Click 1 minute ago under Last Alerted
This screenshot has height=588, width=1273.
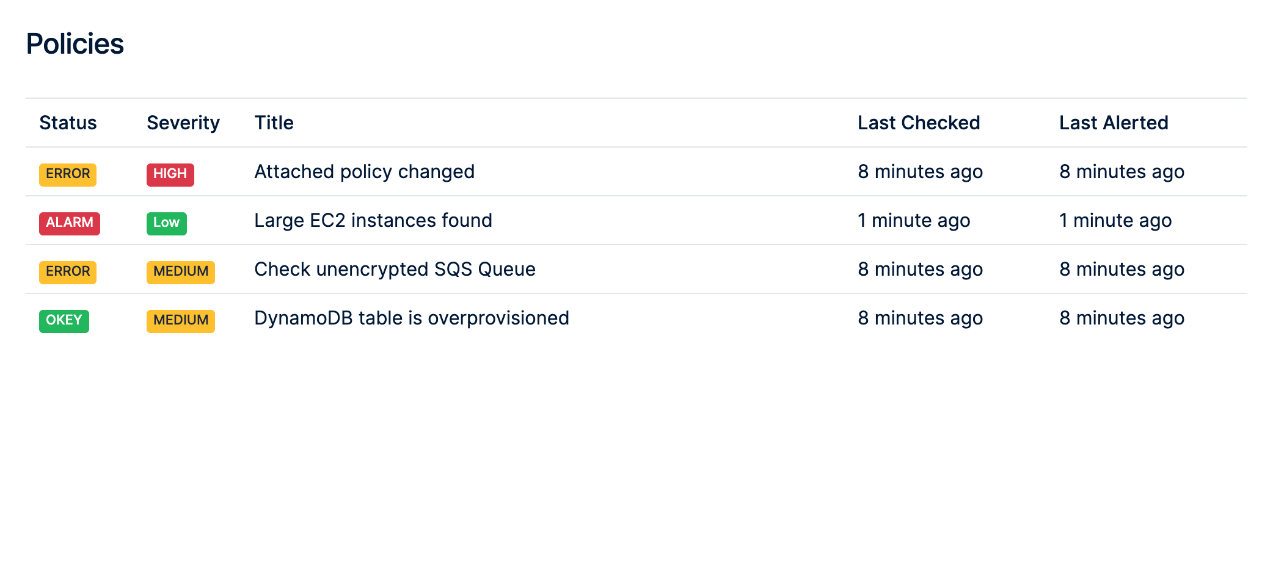(1115, 221)
